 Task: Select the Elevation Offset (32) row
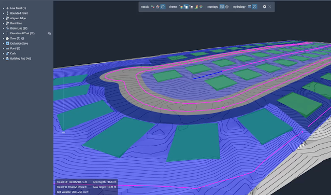pyautogui.click(x=26, y=33)
